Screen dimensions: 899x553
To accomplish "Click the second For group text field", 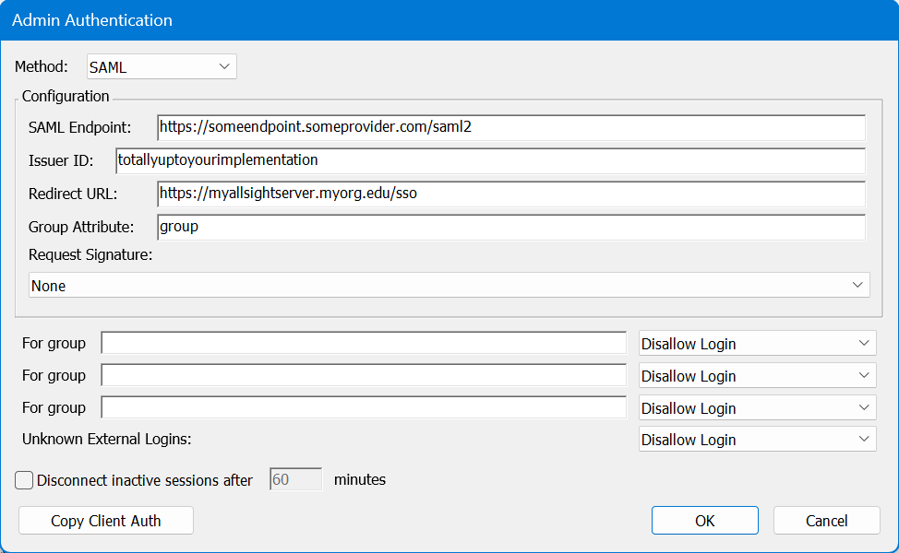I will coord(364,376).
